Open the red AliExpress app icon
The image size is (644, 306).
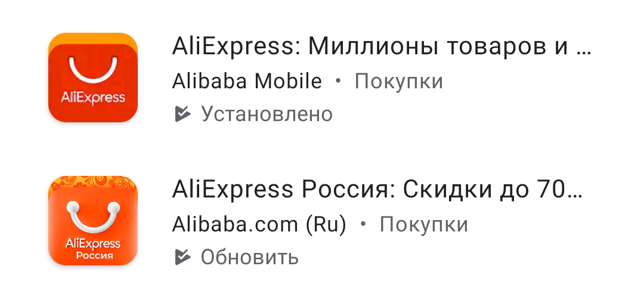click(92, 78)
